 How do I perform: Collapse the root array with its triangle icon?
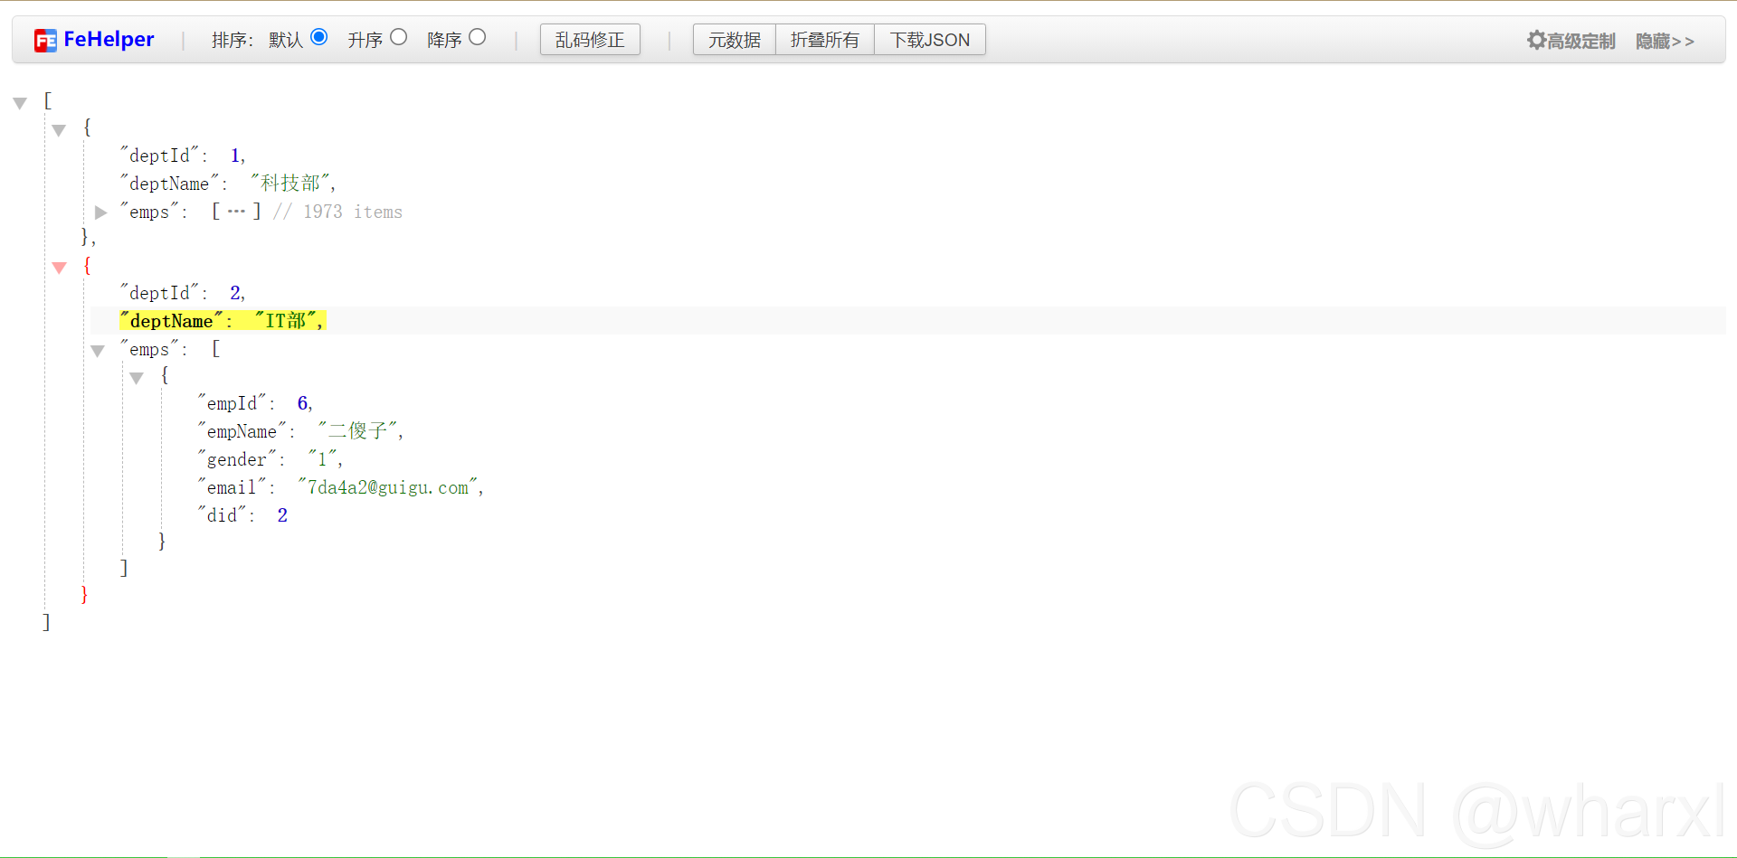(20, 102)
